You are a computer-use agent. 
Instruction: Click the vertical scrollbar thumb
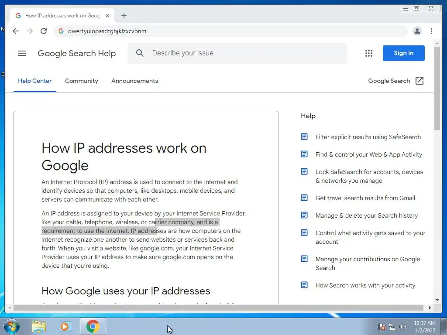pyautogui.click(x=437, y=88)
